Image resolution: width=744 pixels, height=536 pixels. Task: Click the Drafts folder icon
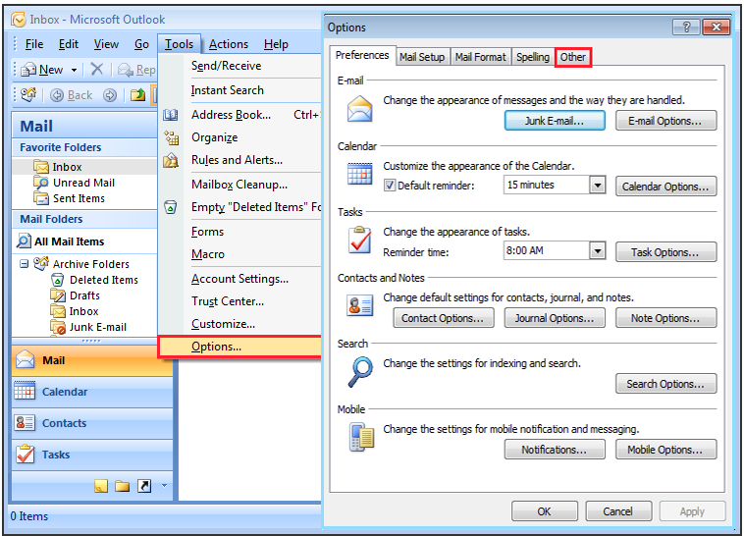[58, 295]
